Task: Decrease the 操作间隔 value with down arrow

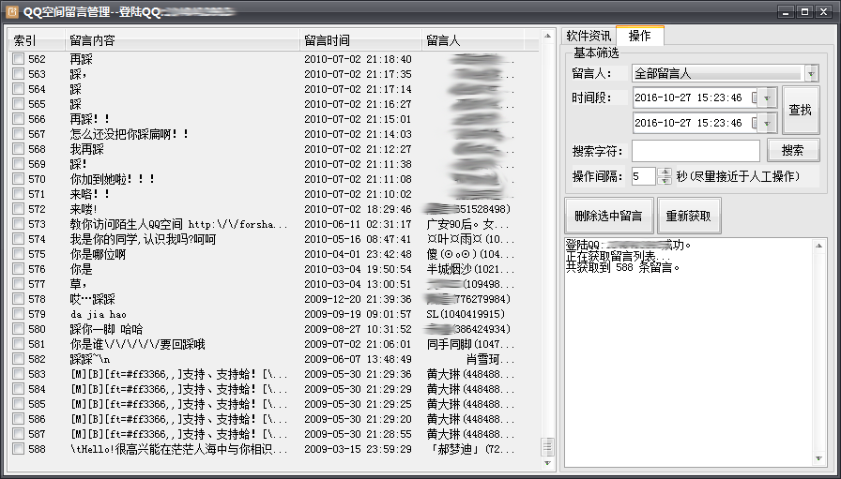Action: (665, 180)
